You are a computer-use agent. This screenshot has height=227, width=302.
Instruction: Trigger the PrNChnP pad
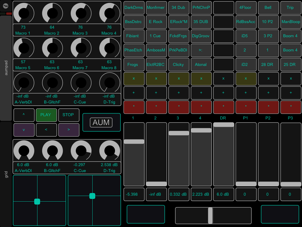(201, 8)
